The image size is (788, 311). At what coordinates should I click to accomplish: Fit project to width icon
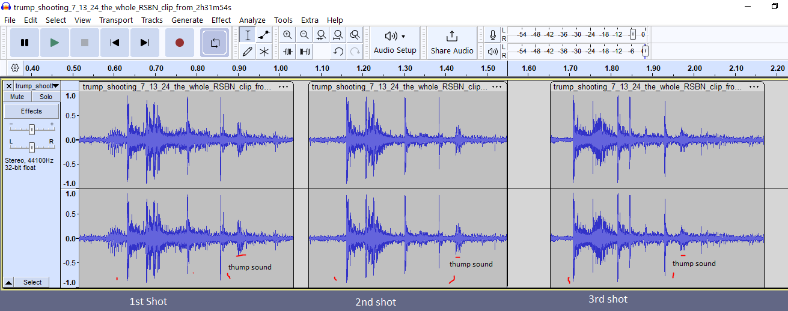(338, 35)
